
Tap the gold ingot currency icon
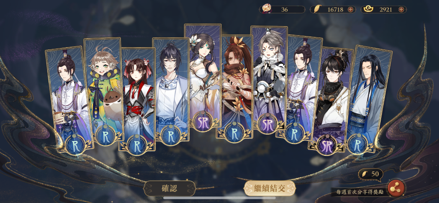click(368, 9)
